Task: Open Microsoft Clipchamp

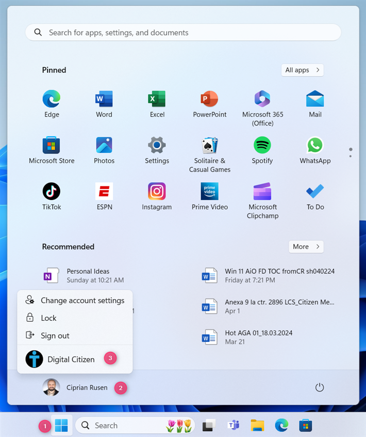Action: click(262, 200)
